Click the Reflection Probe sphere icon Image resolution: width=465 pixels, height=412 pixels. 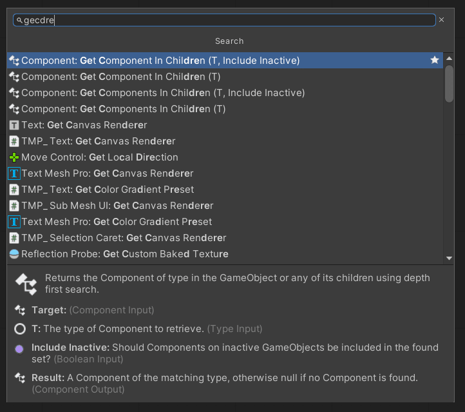click(x=14, y=254)
